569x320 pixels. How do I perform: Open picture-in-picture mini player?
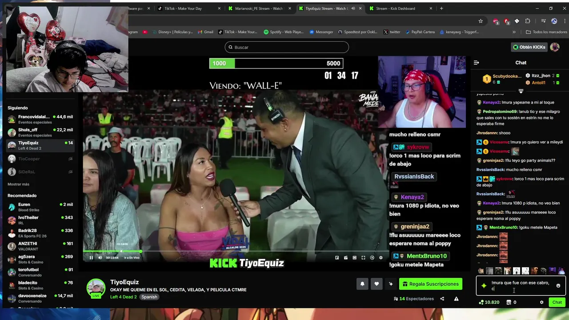[x=337, y=258]
